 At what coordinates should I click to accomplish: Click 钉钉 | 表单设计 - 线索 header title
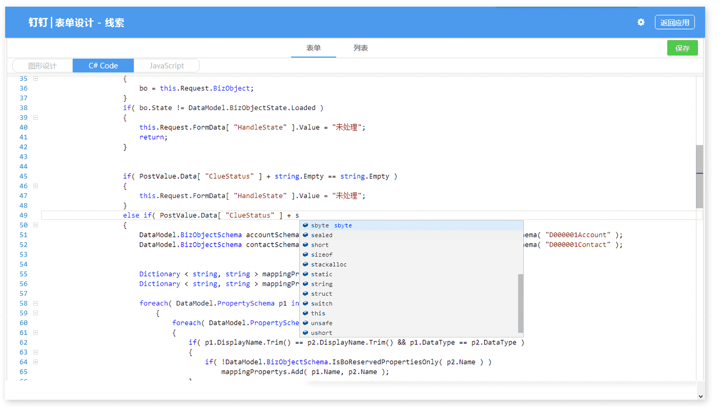[x=76, y=23]
